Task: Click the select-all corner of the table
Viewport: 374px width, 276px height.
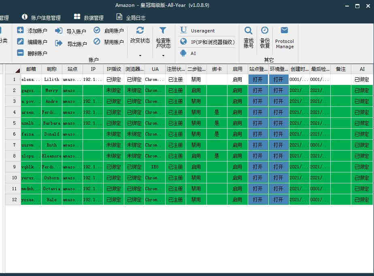Action: tap(13, 69)
